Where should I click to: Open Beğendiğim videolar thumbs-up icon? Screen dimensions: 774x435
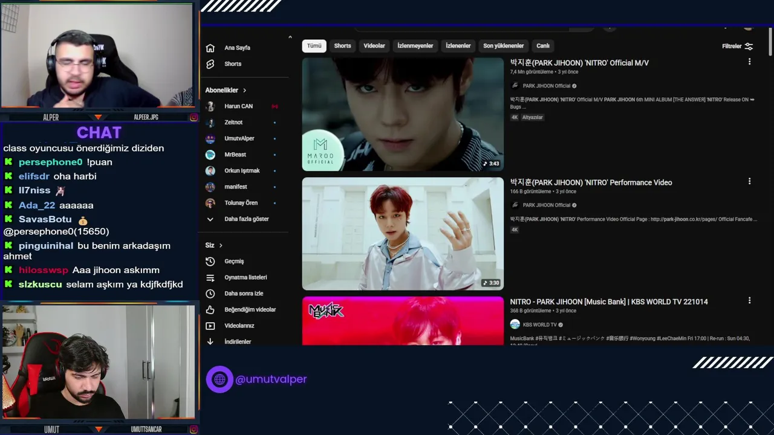click(x=210, y=309)
